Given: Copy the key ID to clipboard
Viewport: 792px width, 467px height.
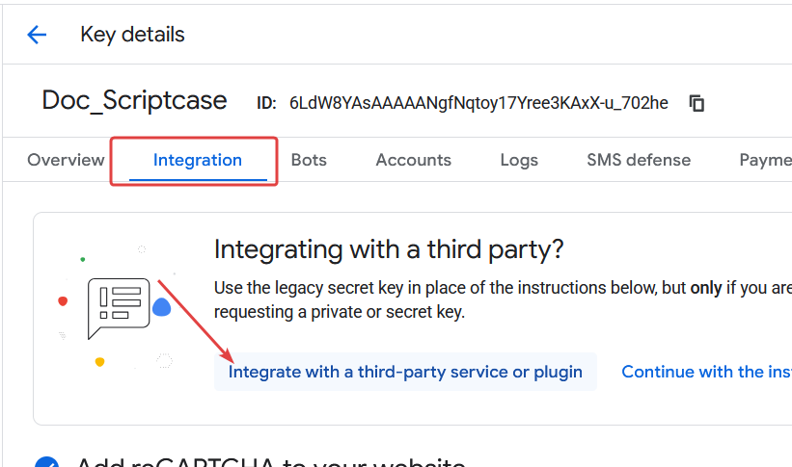Looking at the screenshot, I should pos(696,103).
